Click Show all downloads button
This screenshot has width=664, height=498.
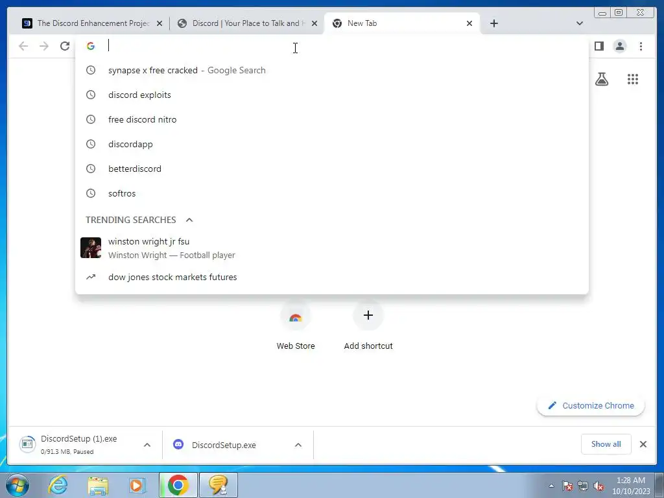[606, 444]
